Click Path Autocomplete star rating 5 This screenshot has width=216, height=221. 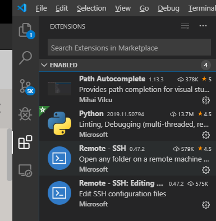point(206,79)
